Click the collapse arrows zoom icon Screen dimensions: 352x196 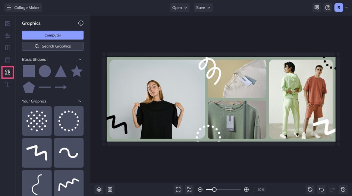coord(189,190)
